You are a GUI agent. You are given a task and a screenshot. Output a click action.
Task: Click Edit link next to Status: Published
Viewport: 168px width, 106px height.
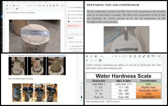click(x=82, y=7)
